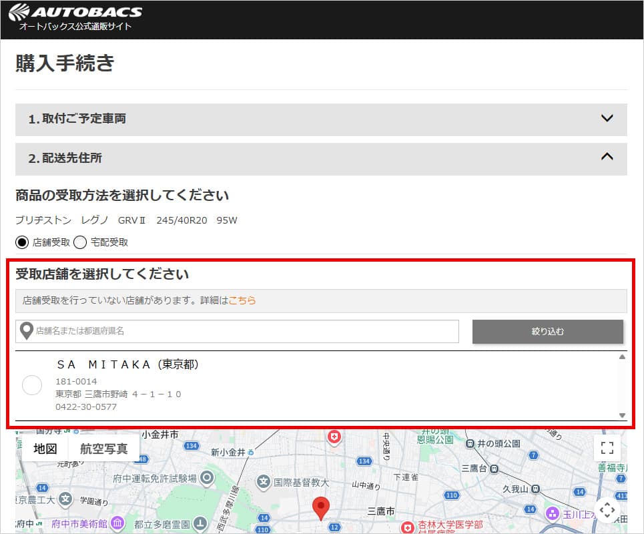Click 杏林大学医学部 hospital icon on map
Screen dimensions: 644x534
pos(408,527)
